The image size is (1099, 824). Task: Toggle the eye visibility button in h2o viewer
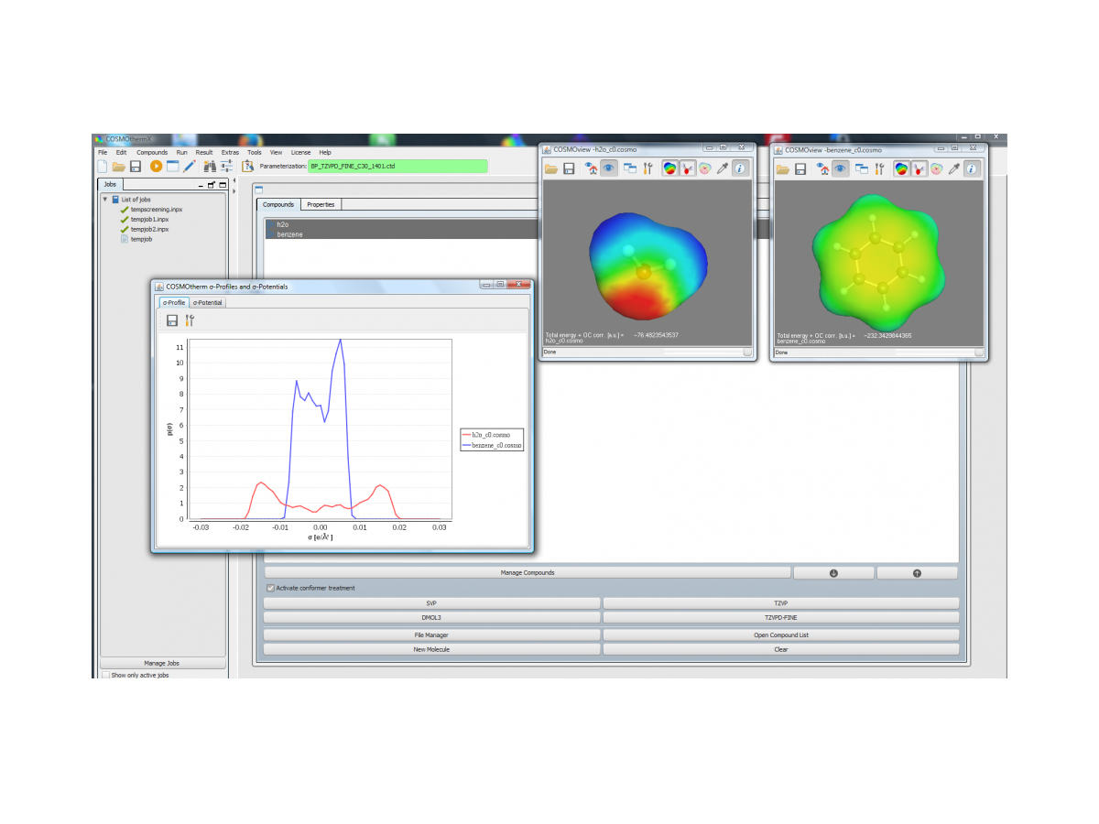[608, 168]
